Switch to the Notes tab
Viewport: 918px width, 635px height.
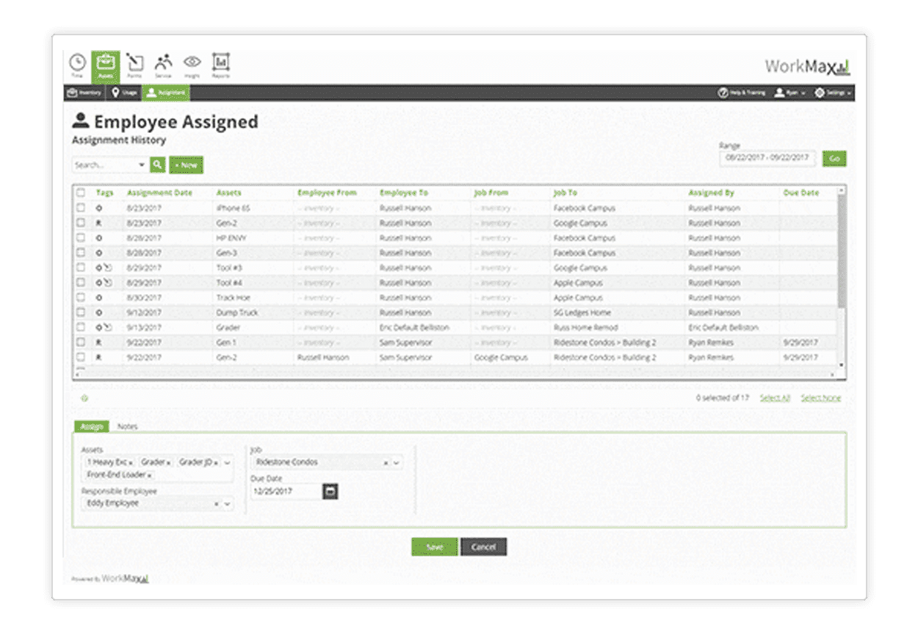point(127,426)
